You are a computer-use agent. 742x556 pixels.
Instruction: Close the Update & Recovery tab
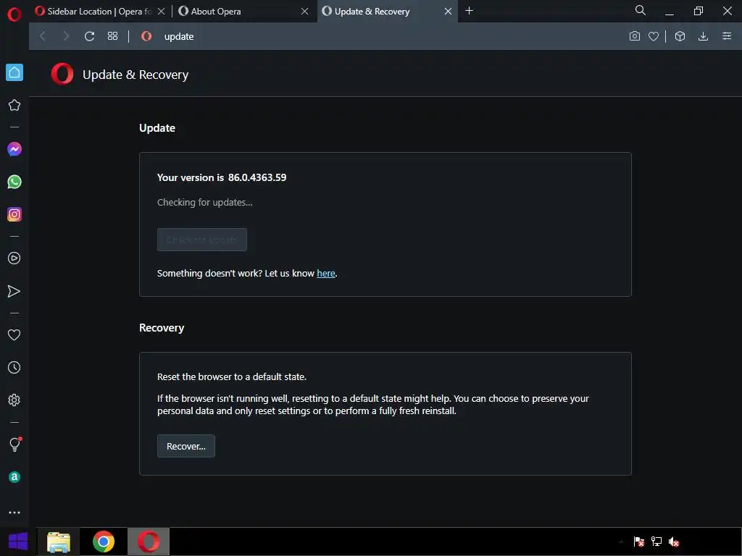click(448, 12)
